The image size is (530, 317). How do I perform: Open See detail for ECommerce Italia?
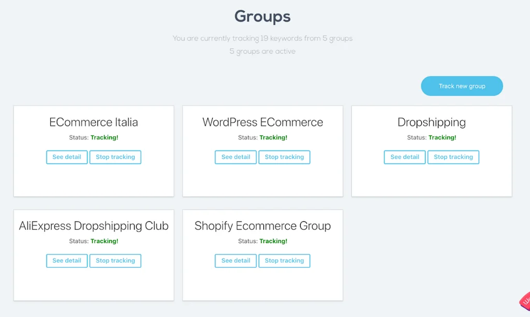pos(67,157)
